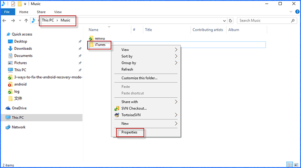Choose Customize this folder... option
The image size is (301, 168).
coord(146,78)
